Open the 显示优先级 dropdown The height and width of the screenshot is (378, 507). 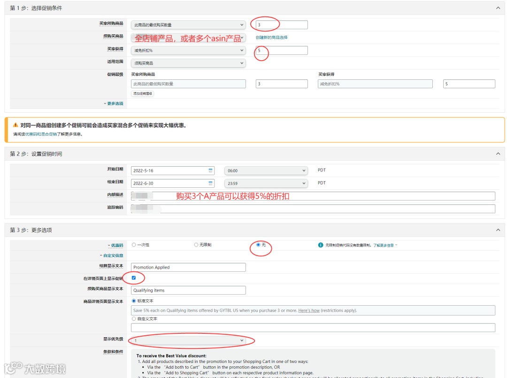pos(188,340)
